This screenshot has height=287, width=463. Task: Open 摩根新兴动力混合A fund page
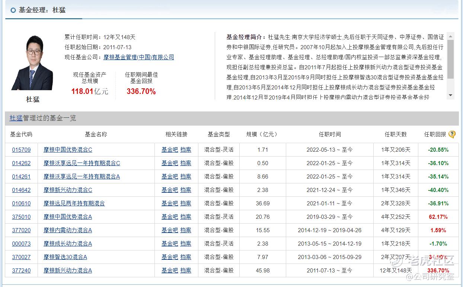pyautogui.click(x=68, y=271)
